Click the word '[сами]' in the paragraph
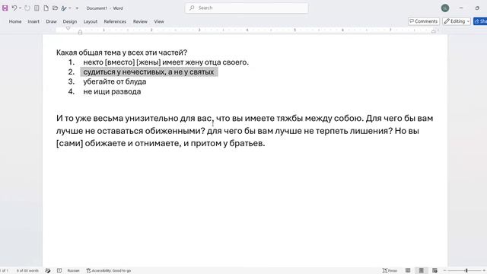This screenshot has width=487, height=274. click(69, 144)
